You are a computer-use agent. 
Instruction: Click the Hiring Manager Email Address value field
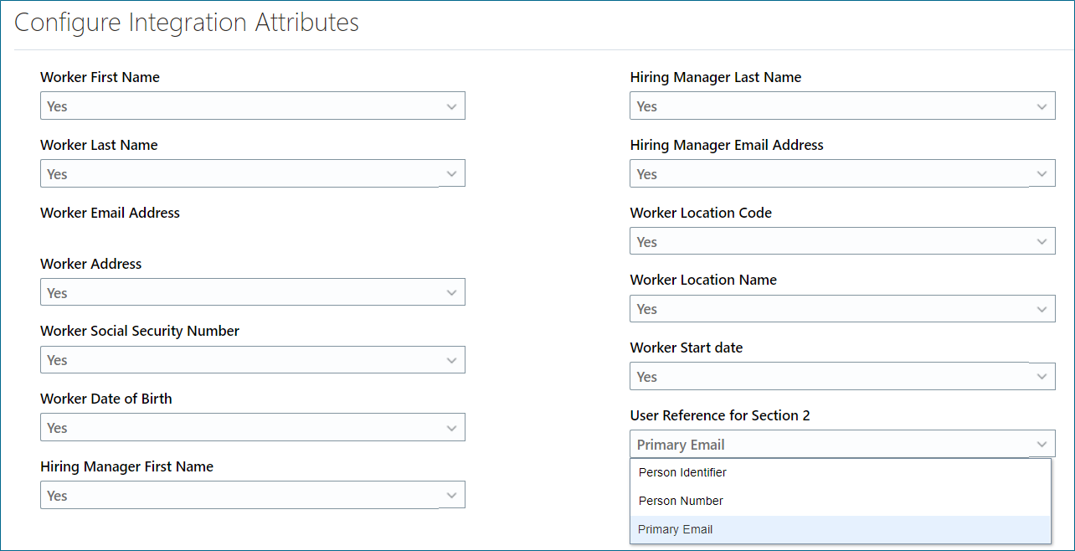(829, 174)
